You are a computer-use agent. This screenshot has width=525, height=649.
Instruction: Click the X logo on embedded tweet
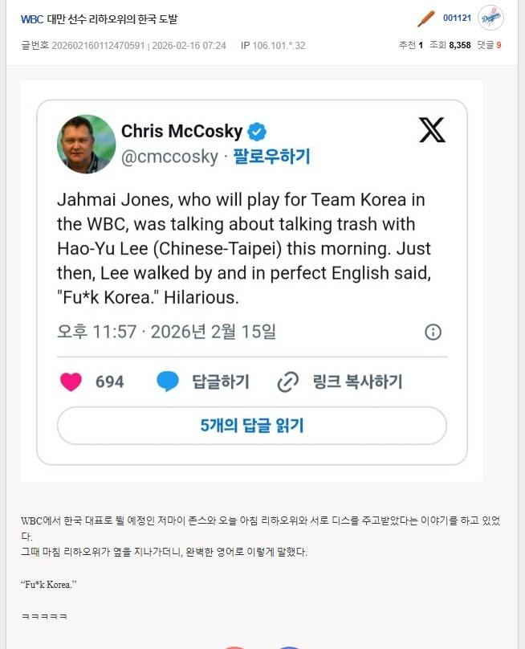tap(432, 129)
